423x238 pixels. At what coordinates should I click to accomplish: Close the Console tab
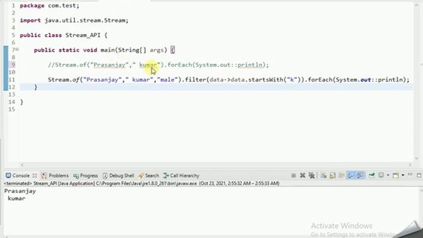click(34, 176)
